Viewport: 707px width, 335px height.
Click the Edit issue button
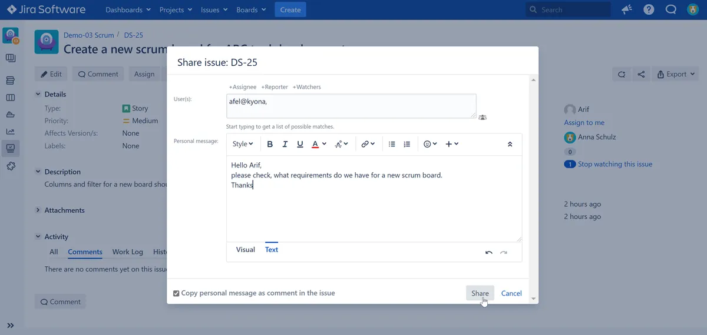tap(51, 74)
